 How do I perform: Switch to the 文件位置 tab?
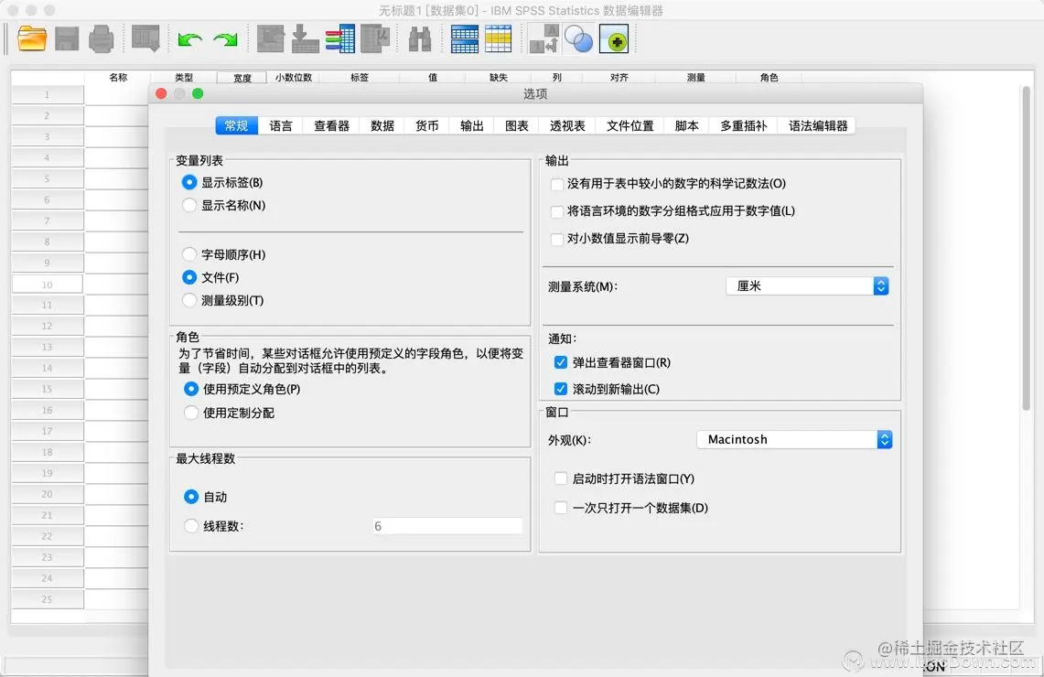630,126
